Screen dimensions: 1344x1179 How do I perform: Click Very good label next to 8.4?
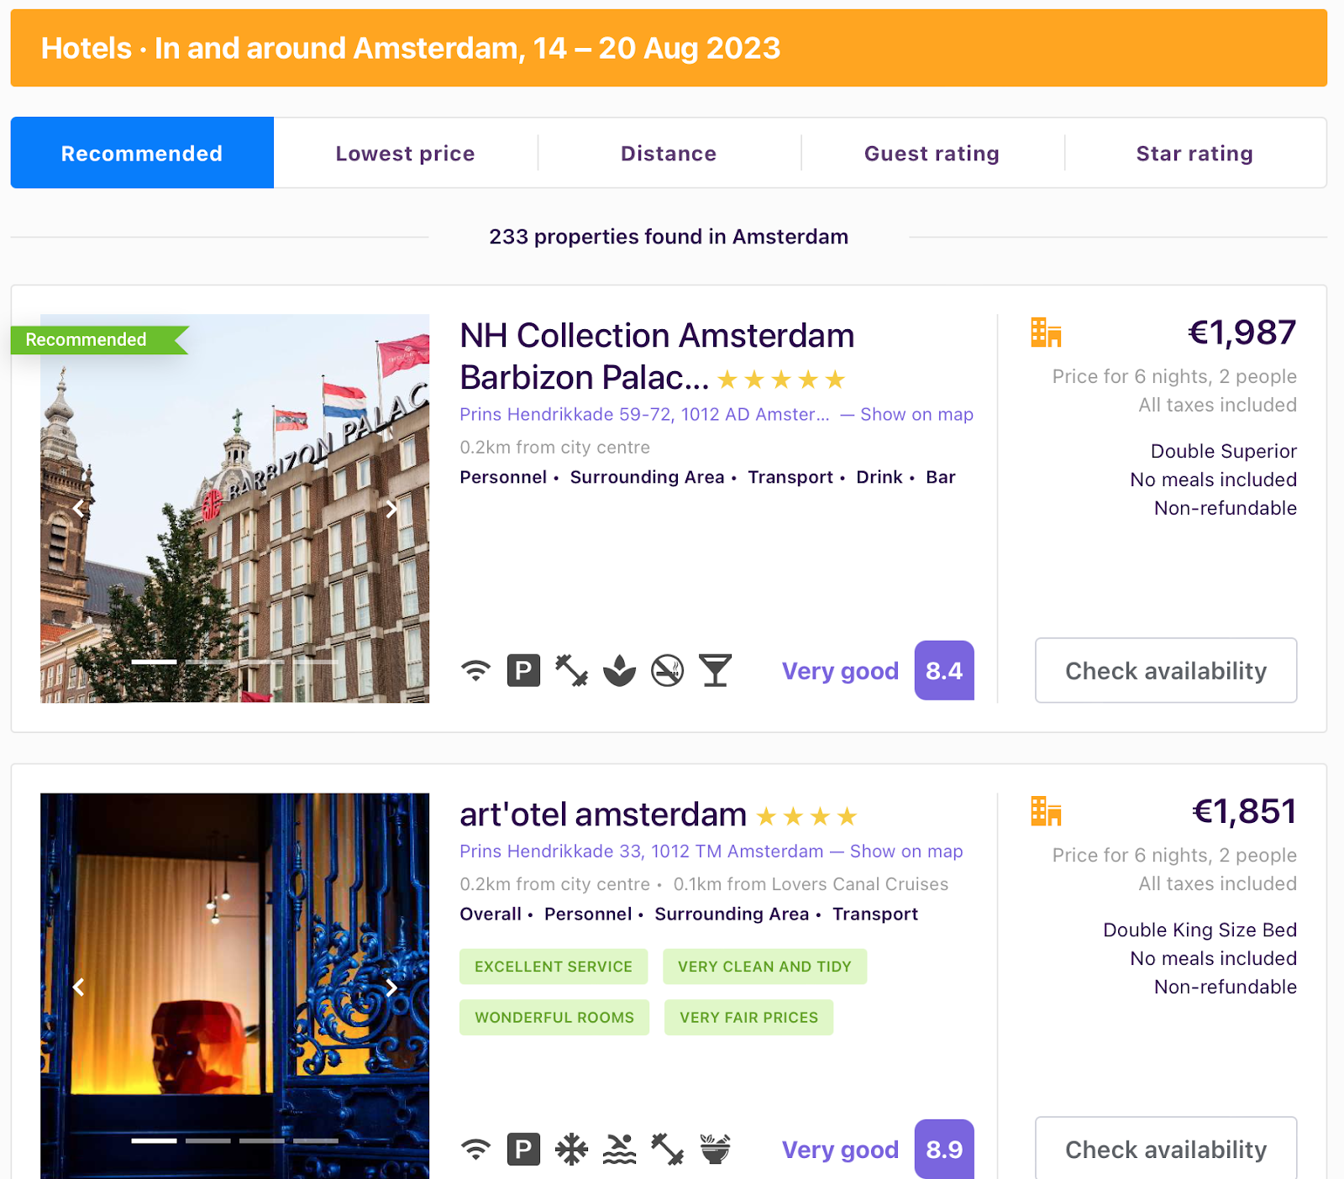840,670
